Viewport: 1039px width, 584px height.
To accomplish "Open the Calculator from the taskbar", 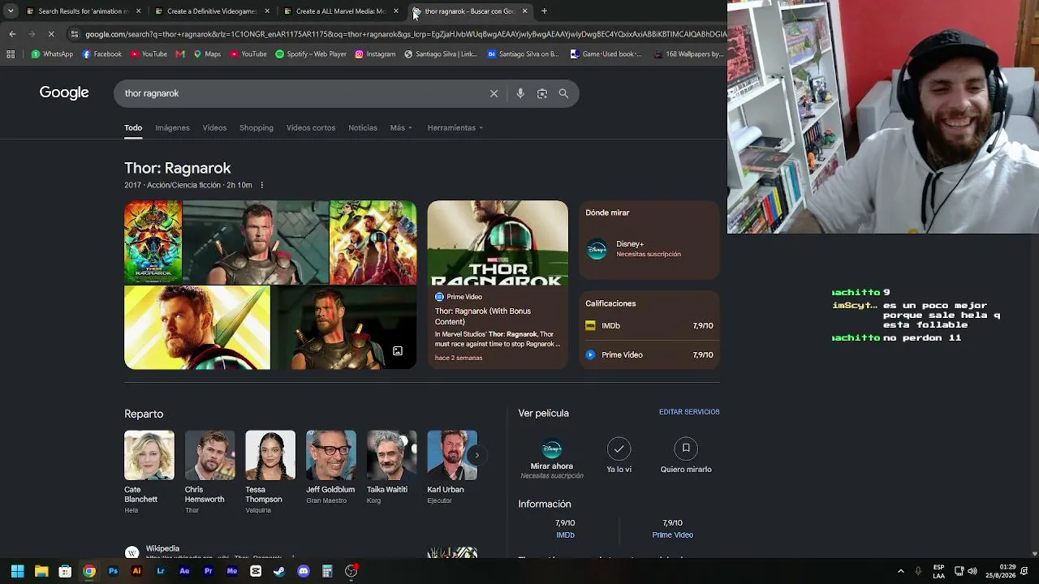I will pyautogui.click(x=327, y=571).
